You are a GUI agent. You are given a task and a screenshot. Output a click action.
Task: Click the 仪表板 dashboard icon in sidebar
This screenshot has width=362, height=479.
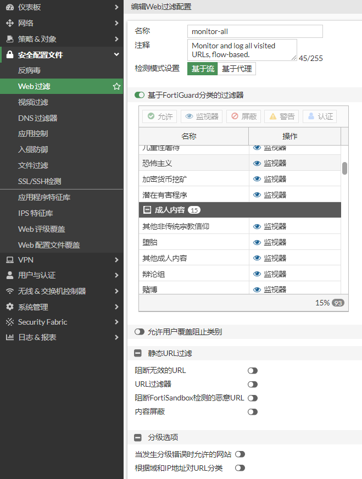click(x=9, y=7)
